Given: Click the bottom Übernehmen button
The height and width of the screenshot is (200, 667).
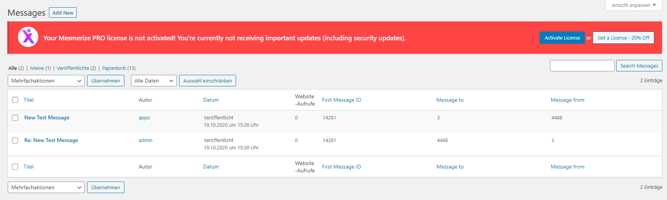Looking at the screenshot, I should coord(106,187).
